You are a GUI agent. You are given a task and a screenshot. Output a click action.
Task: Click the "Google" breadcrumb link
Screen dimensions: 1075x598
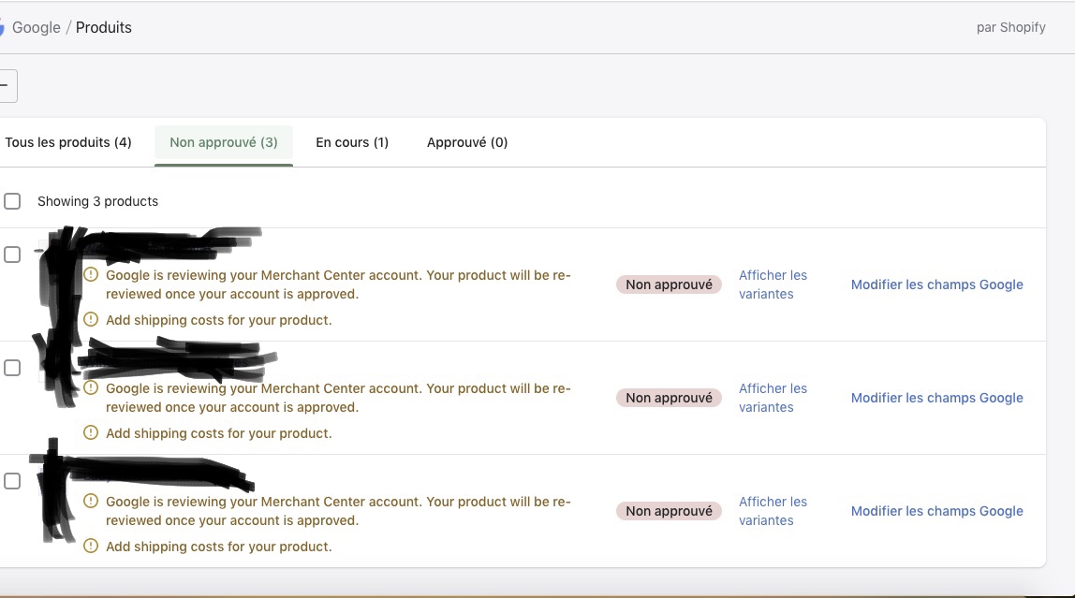click(x=37, y=27)
